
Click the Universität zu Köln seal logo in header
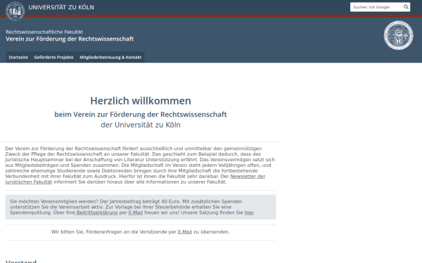[x=15, y=11]
